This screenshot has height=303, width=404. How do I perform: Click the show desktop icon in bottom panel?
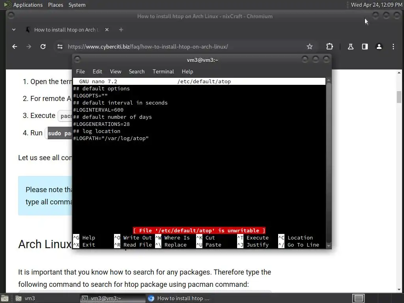click(x=5, y=298)
